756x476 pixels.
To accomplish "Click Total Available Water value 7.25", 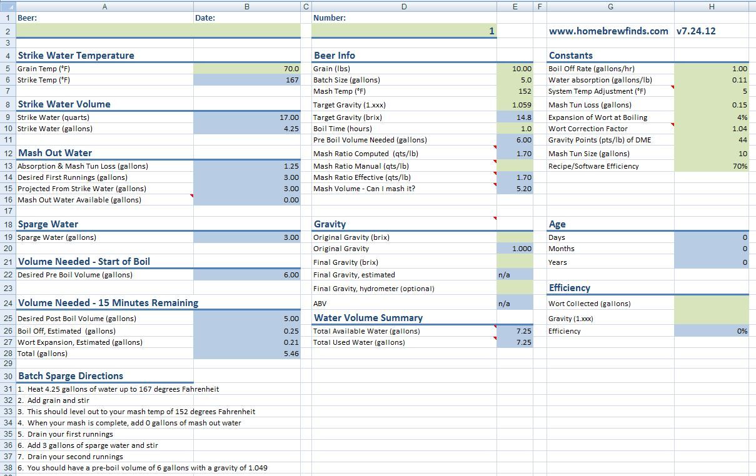I will pos(515,331).
